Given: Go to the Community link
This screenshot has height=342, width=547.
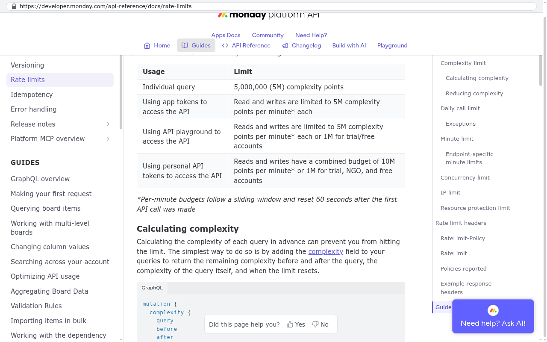Looking at the screenshot, I should [x=268, y=35].
